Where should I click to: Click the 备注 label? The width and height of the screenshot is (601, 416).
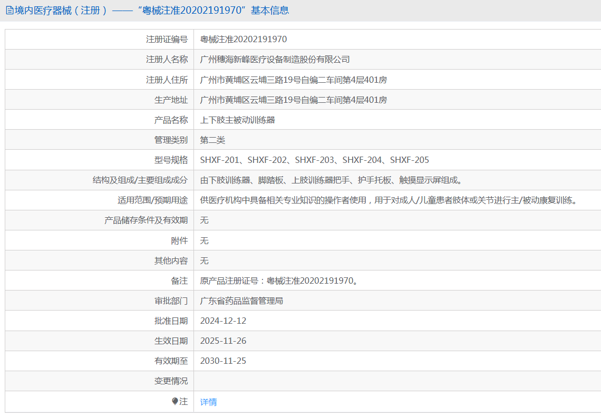[180, 280]
